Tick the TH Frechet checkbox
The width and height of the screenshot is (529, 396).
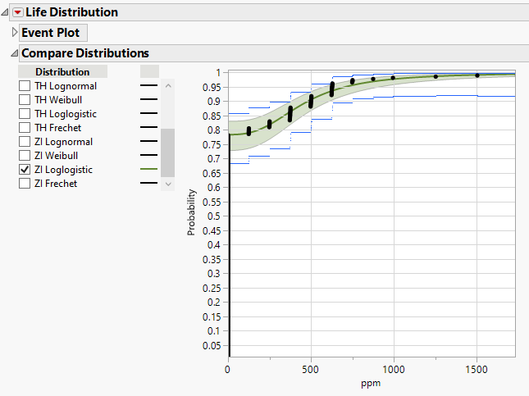(x=25, y=128)
